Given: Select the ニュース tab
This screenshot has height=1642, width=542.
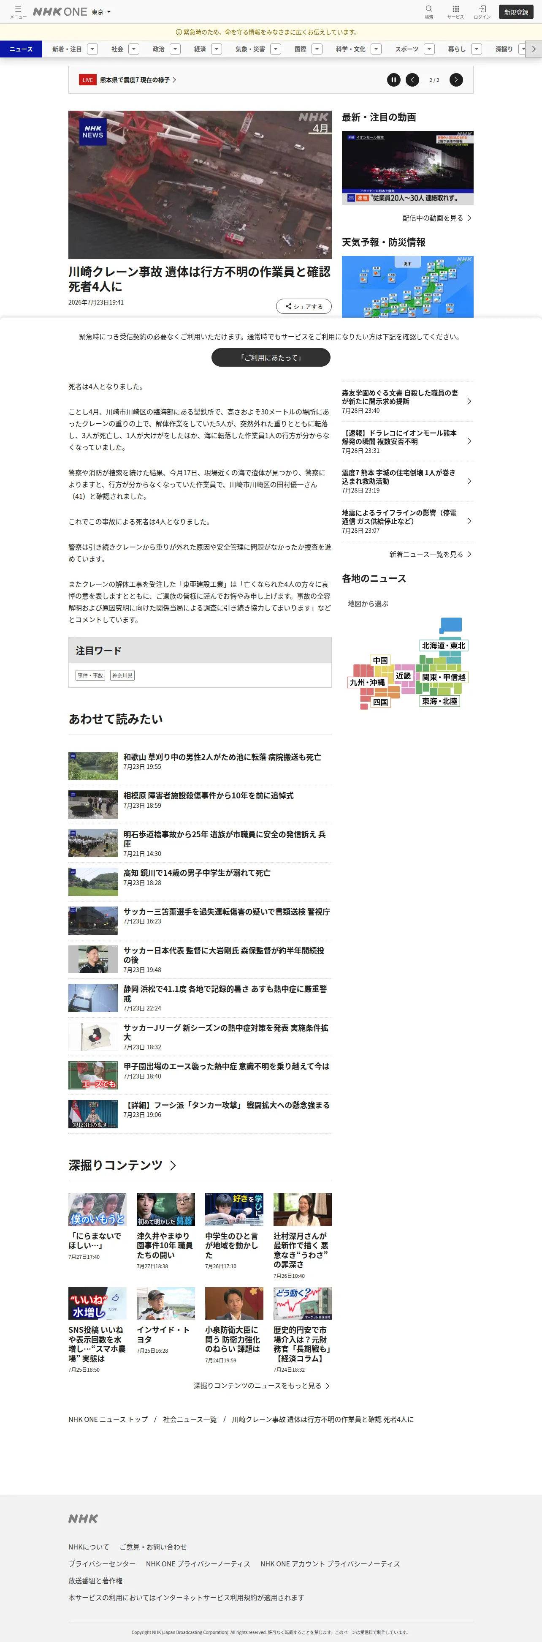Looking at the screenshot, I should [21, 49].
